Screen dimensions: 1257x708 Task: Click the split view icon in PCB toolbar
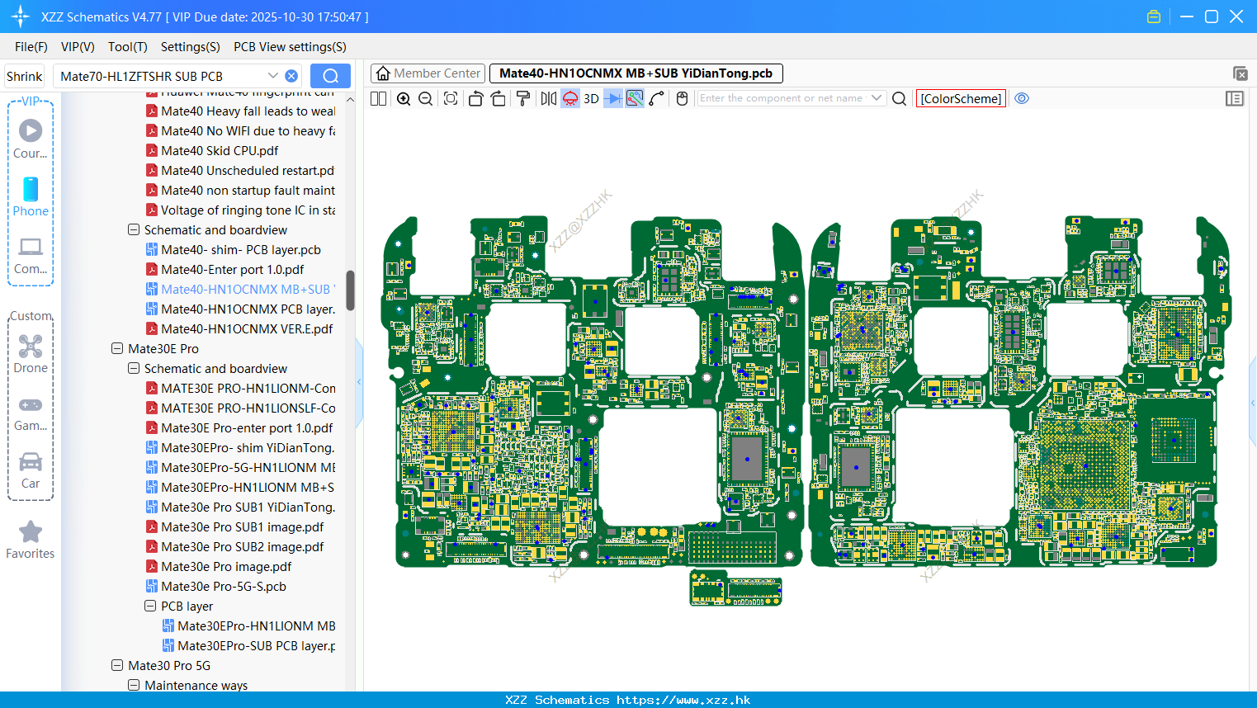(x=379, y=98)
